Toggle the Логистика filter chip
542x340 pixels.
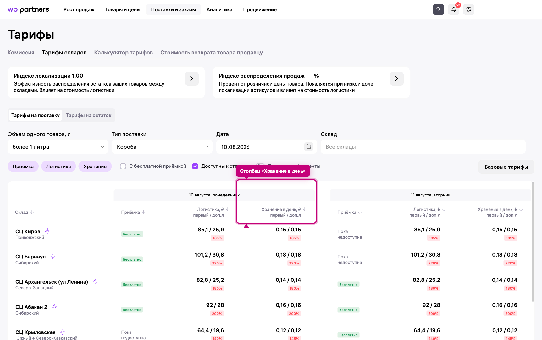[58, 166]
